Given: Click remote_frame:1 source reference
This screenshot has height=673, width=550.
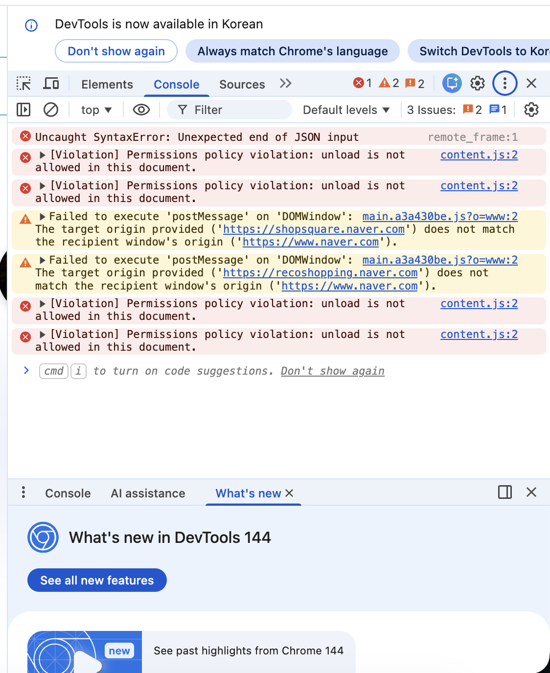Looking at the screenshot, I should [x=473, y=137].
